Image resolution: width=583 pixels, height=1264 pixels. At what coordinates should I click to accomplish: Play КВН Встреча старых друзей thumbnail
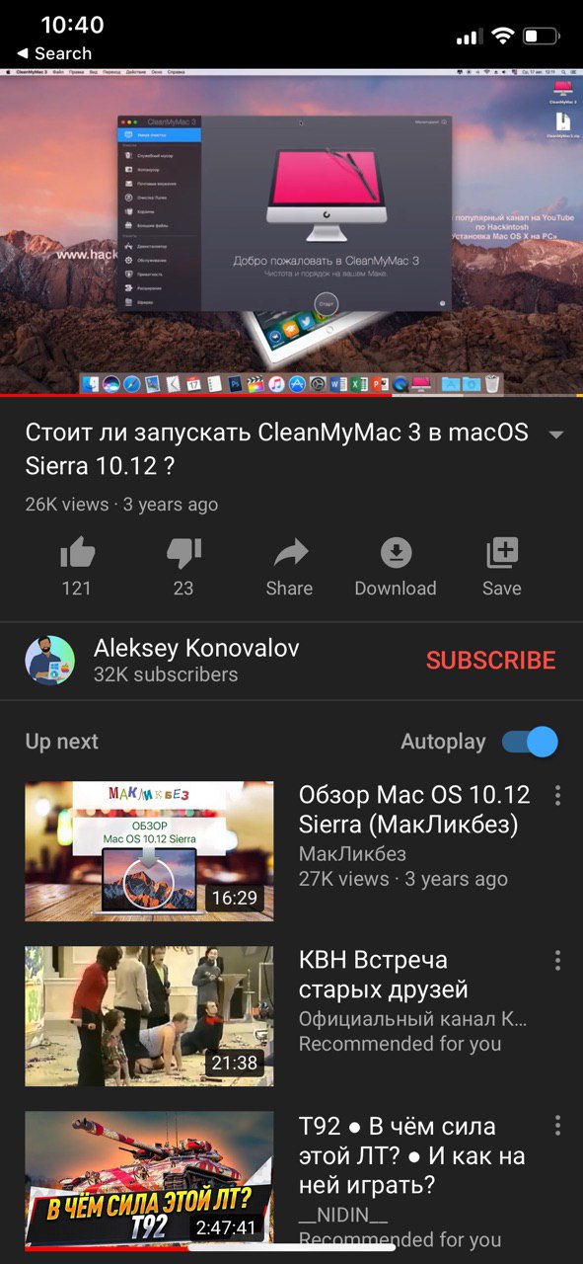pyautogui.click(x=149, y=1016)
